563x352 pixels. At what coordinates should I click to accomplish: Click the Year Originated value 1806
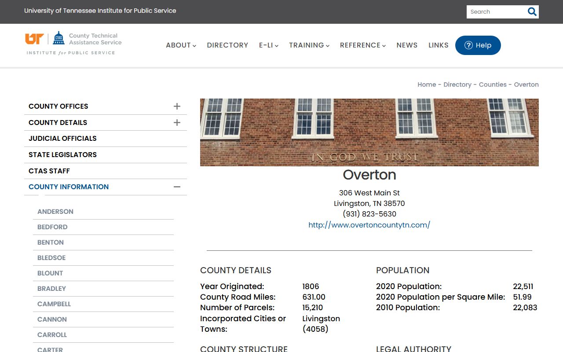point(311,286)
